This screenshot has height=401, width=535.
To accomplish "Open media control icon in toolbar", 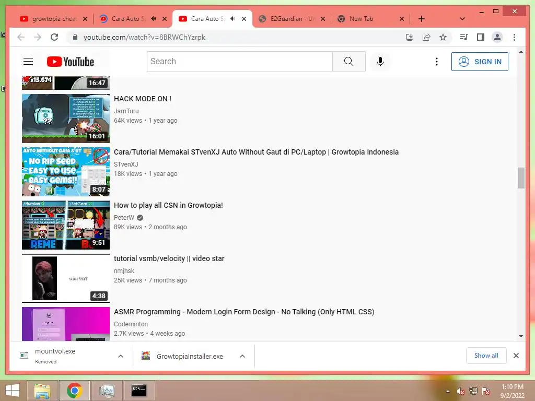I will click(x=464, y=37).
